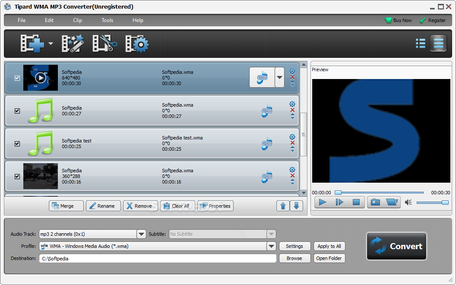Open the Help menu
This screenshot has width=456, height=285.
[x=138, y=20]
